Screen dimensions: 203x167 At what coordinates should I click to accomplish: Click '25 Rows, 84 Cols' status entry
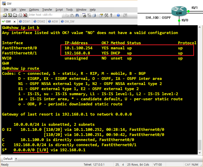pyautogui.click(x=138, y=165)
